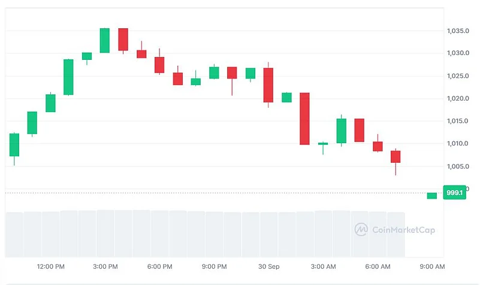Image resolution: width=480 pixels, height=285 pixels.
Task: Click the last red candle with the long lower wick
Action: [x=396, y=157]
